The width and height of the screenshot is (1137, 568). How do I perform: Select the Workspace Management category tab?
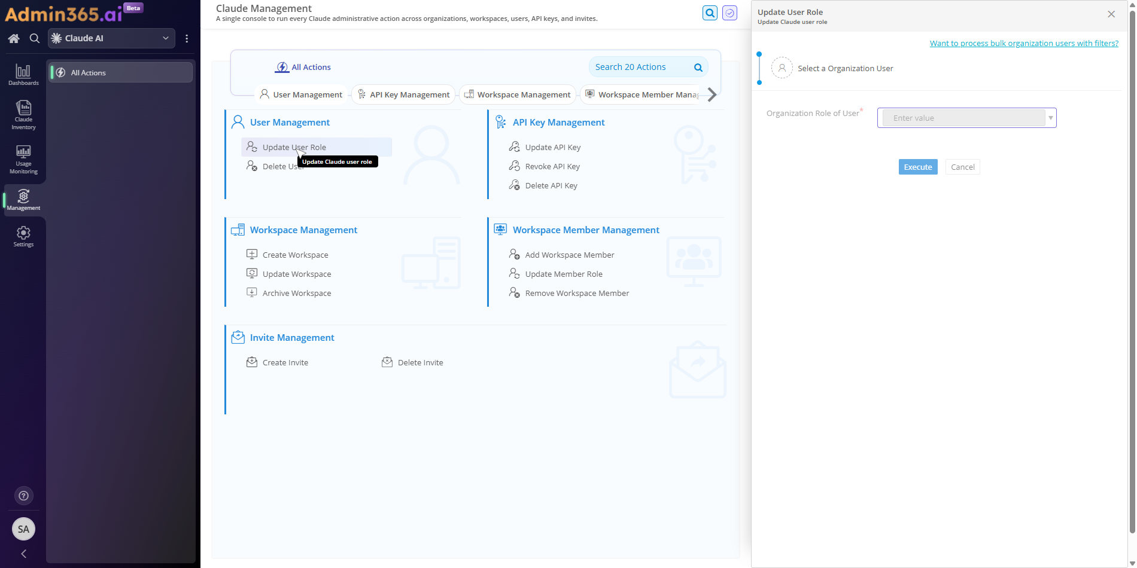pyautogui.click(x=518, y=94)
